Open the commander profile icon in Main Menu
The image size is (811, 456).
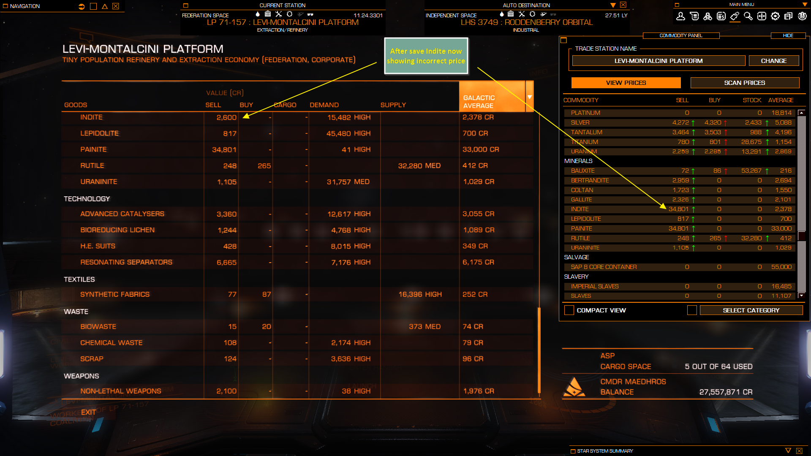tap(680, 16)
